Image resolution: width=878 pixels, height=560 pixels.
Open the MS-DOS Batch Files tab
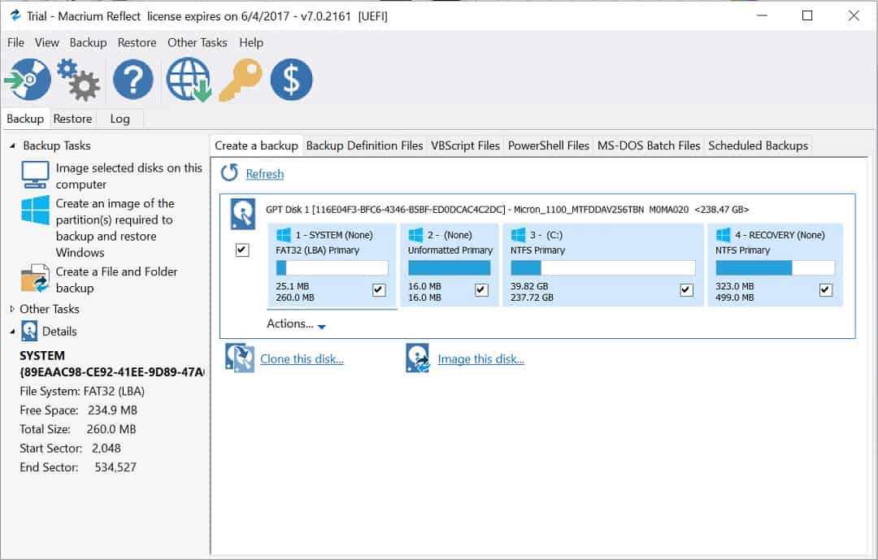point(649,145)
